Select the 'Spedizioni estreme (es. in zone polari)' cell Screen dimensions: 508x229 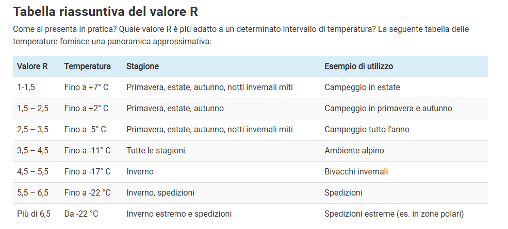coord(394,214)
